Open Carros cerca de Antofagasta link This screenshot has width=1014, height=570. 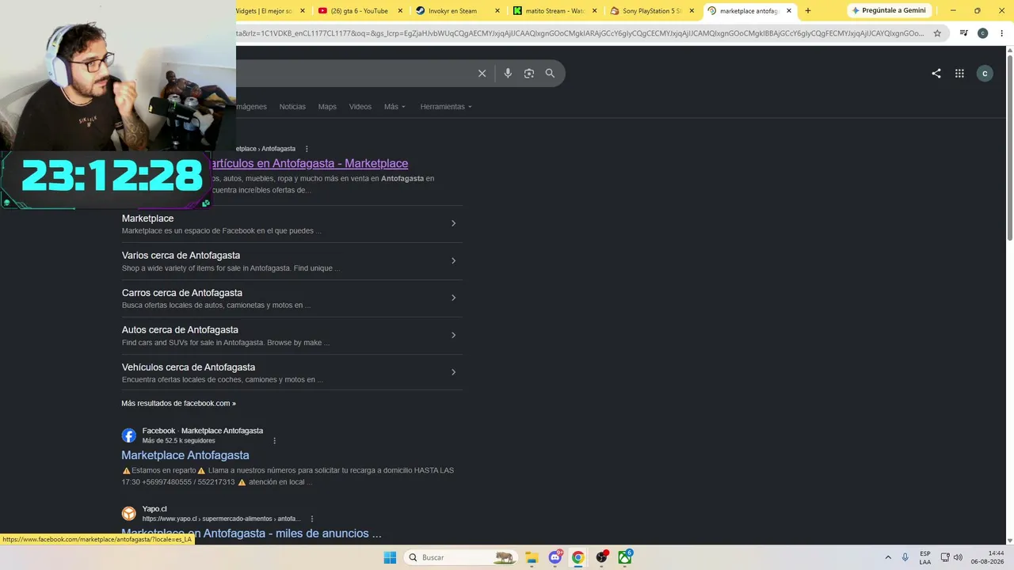(x=182, y=293)
